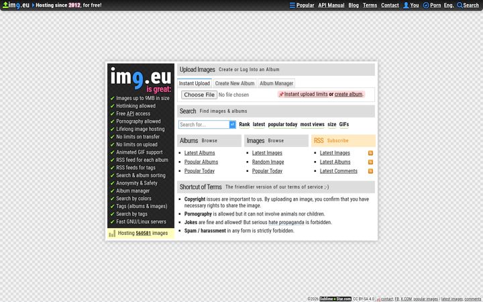Sort search by most views
Image resolution: width=483 pixels, height=302 pixels.
(313, 125)
